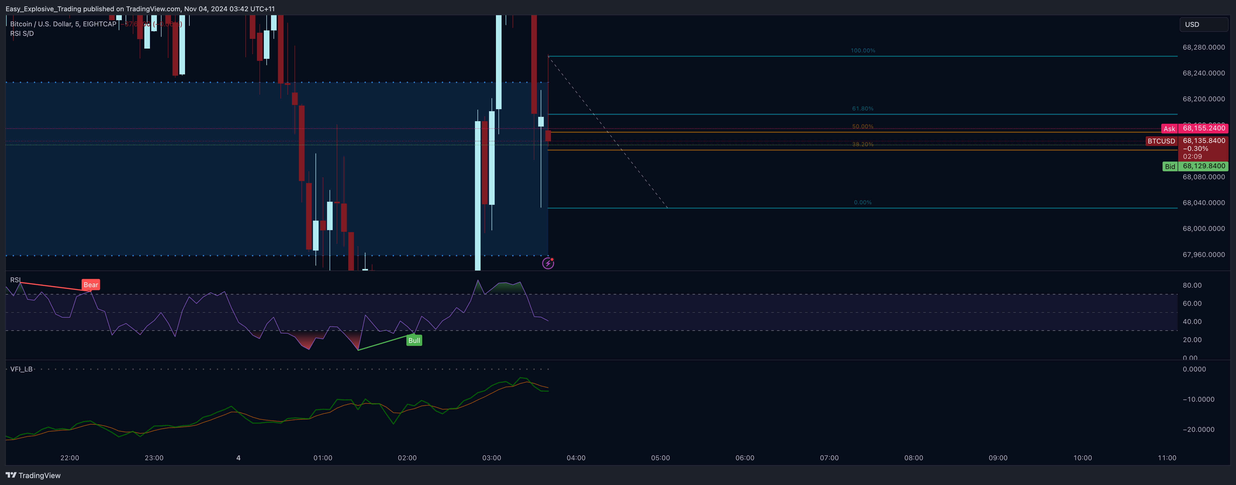Click the 01:00 time axis label
The image size is (1236, 485).
click(x=323, y=458)
